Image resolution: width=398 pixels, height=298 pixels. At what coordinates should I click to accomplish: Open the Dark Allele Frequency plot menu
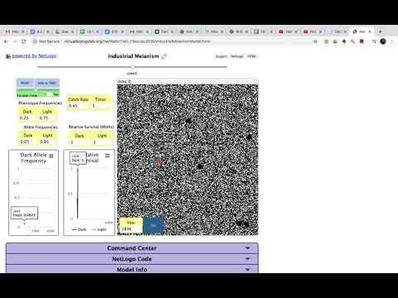click(51, 156)
